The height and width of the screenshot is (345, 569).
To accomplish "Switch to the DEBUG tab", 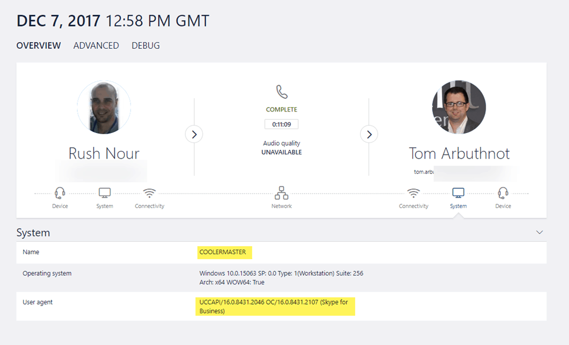I will pyautogui.click(x=146, y=45).
